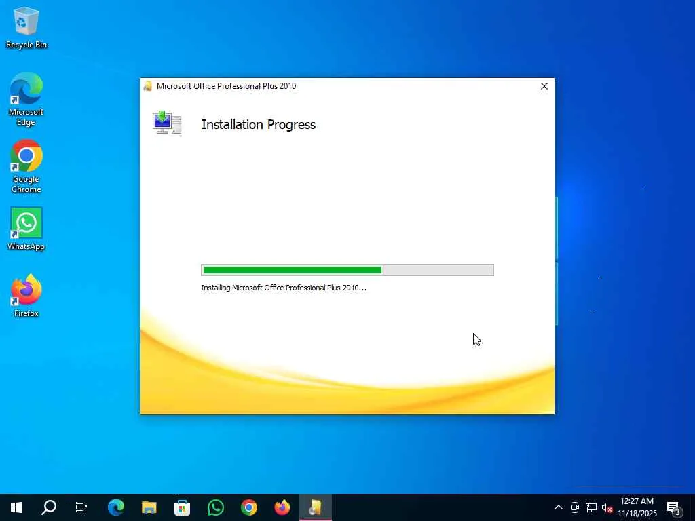Show hidden system tray icons
The image size is (695, 521).
tap(559, 507)
